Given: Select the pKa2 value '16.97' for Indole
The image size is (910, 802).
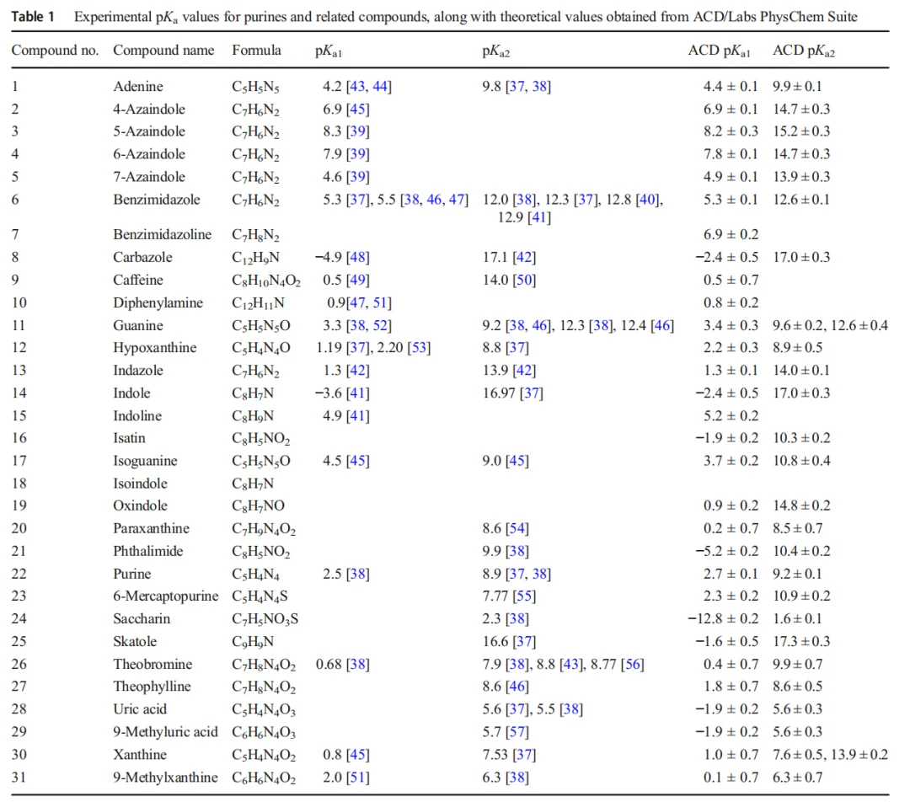Looking at the screenshot, I should pos(499,393).
